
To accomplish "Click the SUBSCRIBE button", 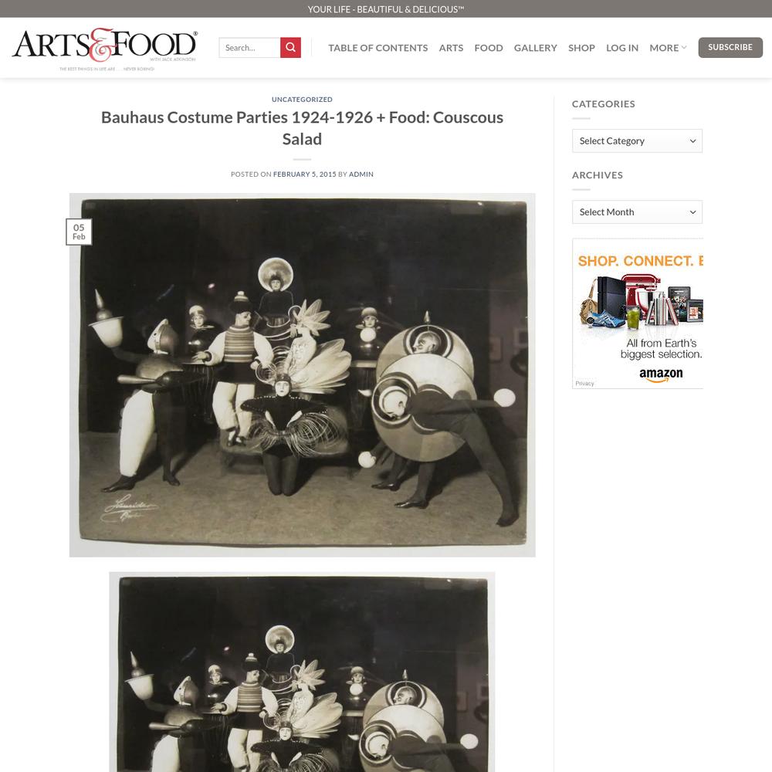I will coord(730,47).
